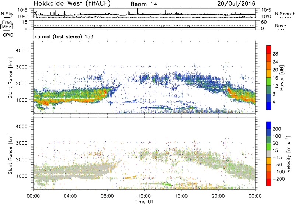Viewport: 295px width, 204px height.
Task: Click the "28" tick on Power color bar
Action: pyautogui.click(x=275, y=54)
